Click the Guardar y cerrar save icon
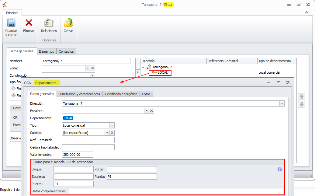The width and height of the screenshot is (315, 196). tap(11, 23)
